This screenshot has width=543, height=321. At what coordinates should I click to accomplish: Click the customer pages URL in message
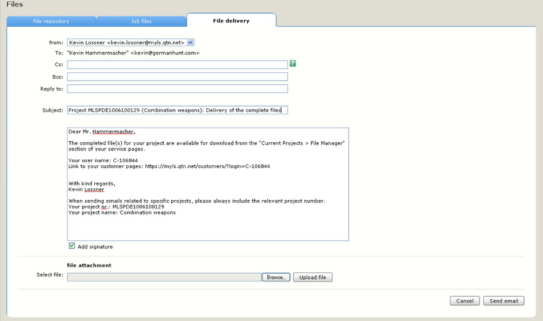click(207, 166)
